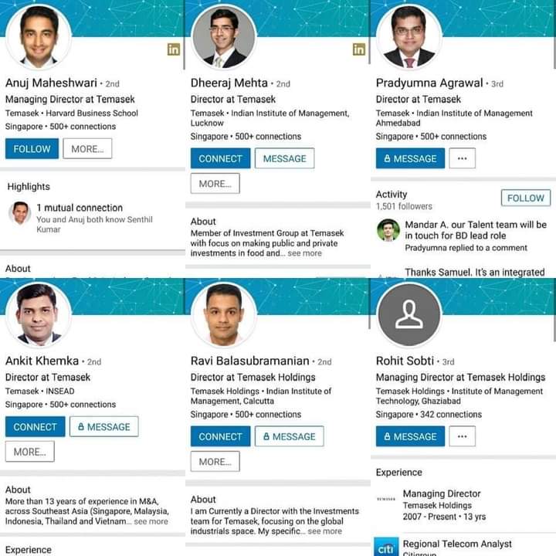Click the mutual connection avatar under Highlights

click(x=20, y=213)
